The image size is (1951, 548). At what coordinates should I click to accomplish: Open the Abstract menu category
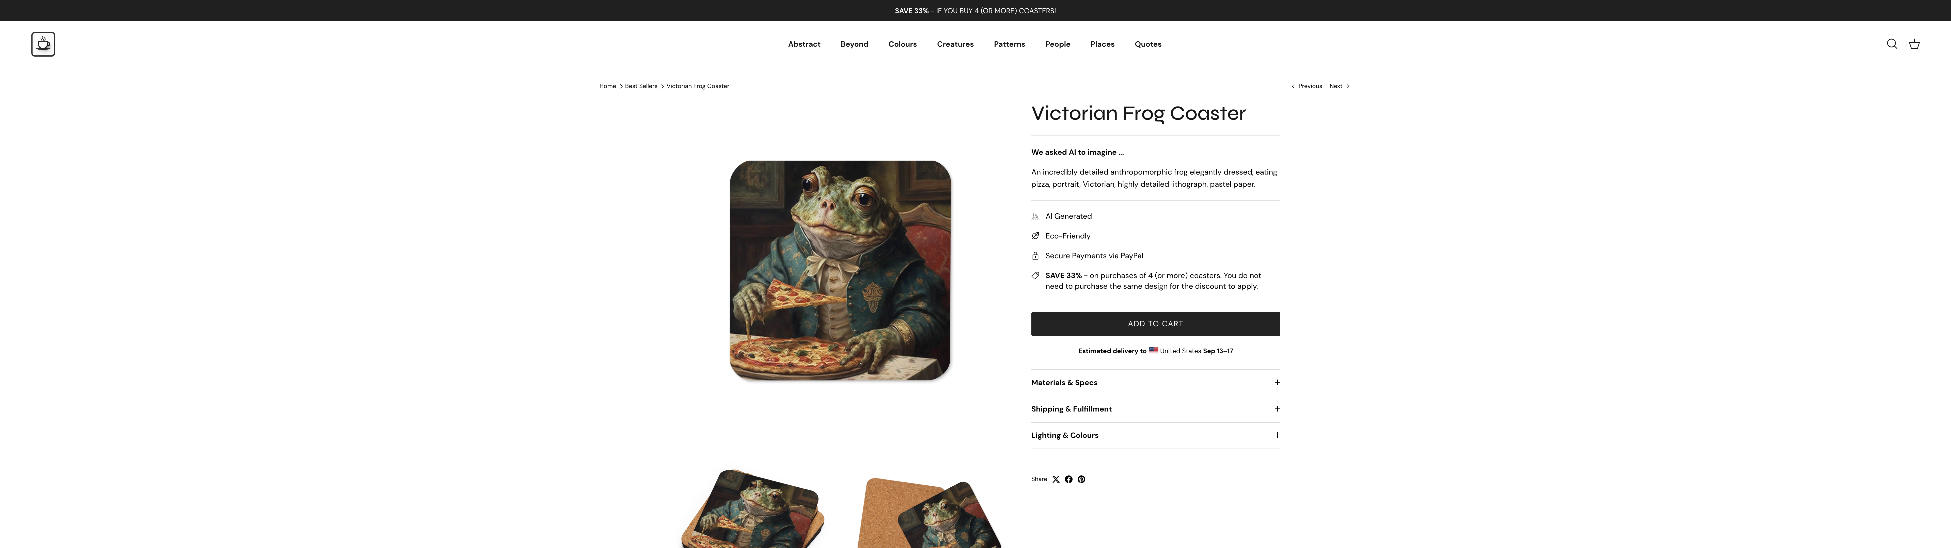click(x=804, y=44)
